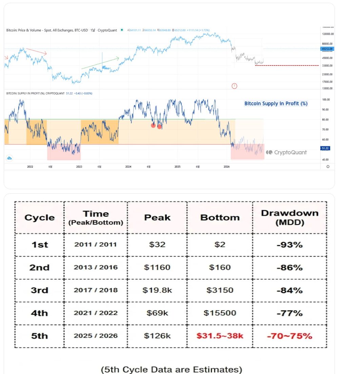Screen dimensions: 338x374
Task: Click green market status dot beside CryptoQuant
Action: (122, 30)
